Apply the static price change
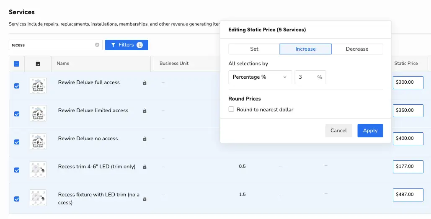The image size is (431, 219). pos(370,131)
